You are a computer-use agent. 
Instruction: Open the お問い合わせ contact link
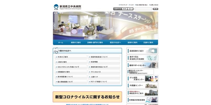tap(154, 5)
